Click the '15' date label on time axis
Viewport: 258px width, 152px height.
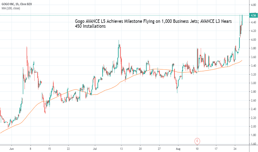click(49, 149)
